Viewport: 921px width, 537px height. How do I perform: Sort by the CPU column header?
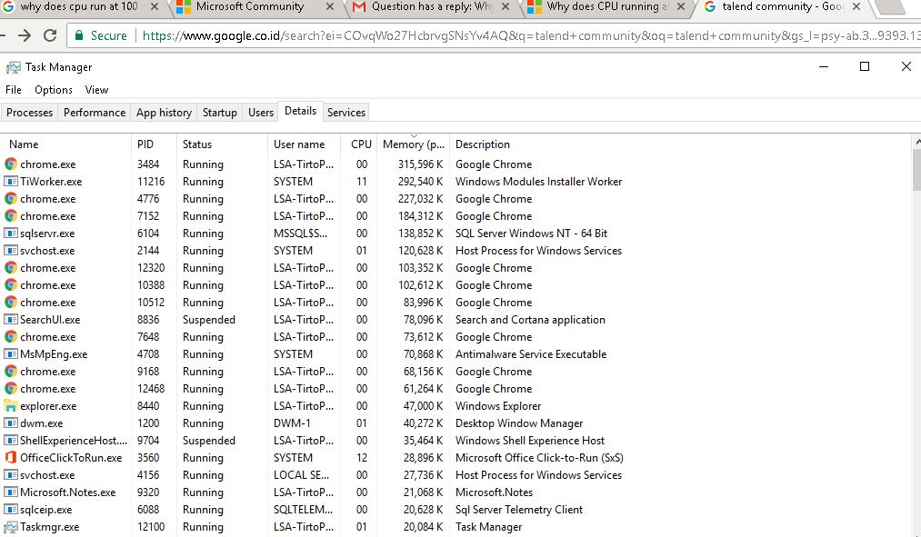point(361,144)
